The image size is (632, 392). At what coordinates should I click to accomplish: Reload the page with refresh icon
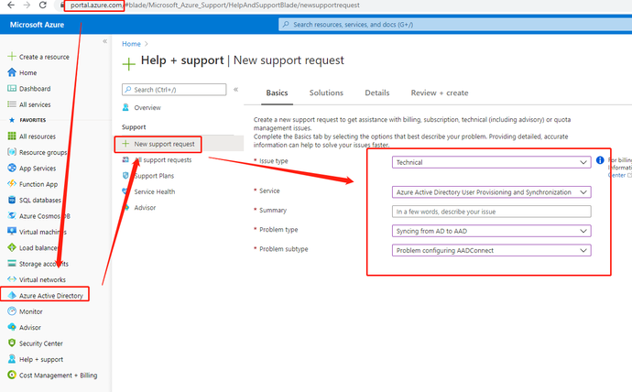pos(42,5)
